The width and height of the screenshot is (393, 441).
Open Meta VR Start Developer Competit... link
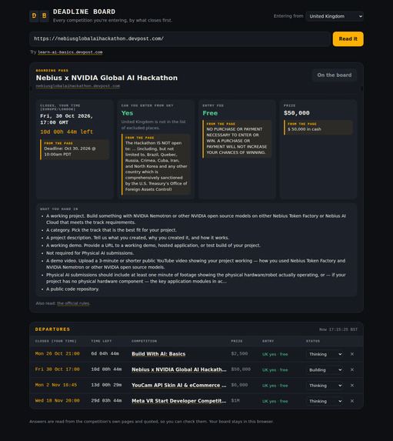pyautogui.click(x=179, y=401)
